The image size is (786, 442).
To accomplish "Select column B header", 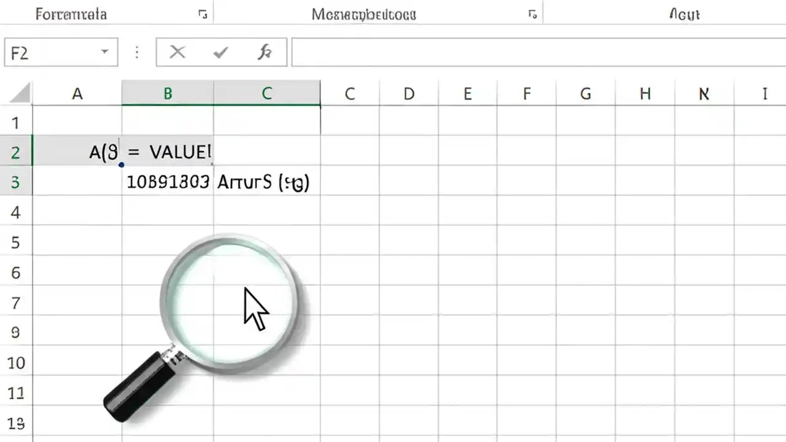I will coord(168,93).
